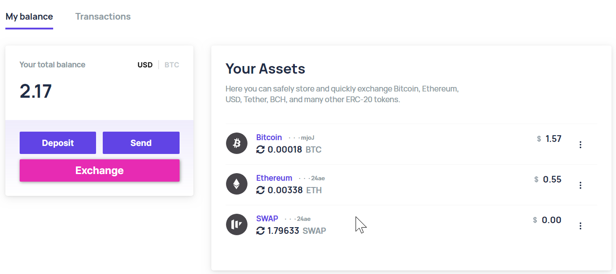Refresh the SWAP balance sync icon
The width and height of the screenshot is (616, 274).
(260, 231)
